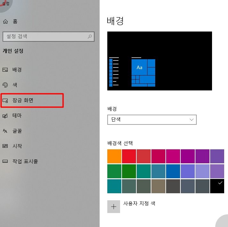Click the 배경색 선택 label
The image size is (228, 227).
[120, 143]
